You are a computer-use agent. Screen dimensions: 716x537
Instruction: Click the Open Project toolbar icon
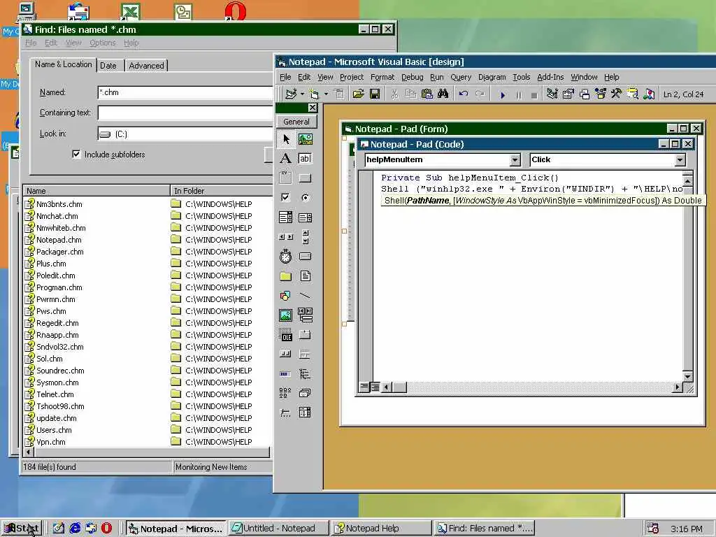359,94
